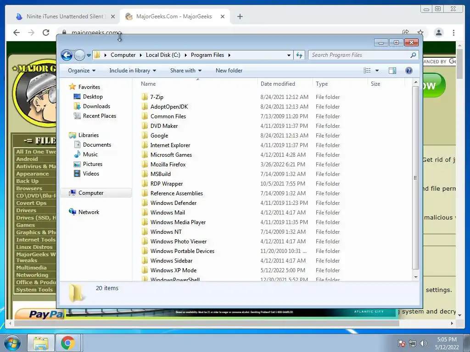
Task: Select the Google folder icon
Action: [x=145, y=135]
